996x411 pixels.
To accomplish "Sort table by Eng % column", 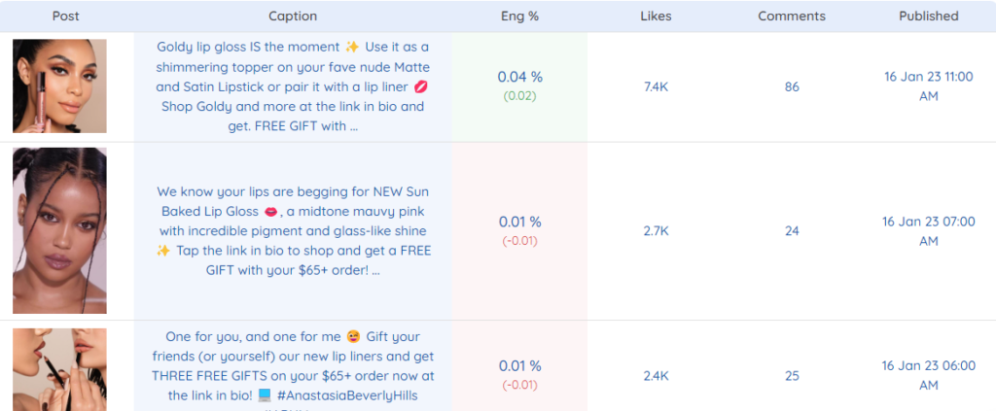I will (519, 17).
